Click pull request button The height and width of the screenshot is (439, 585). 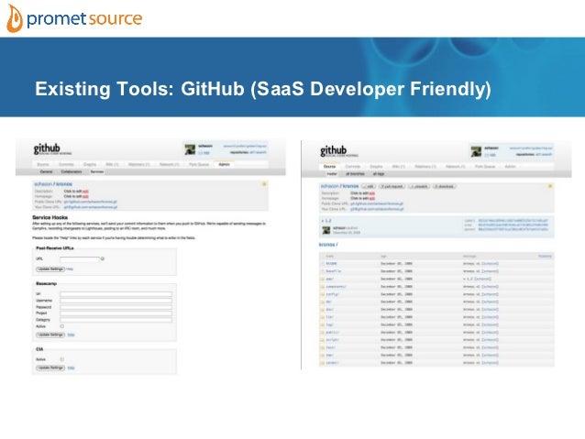click(x=392, y=186)
